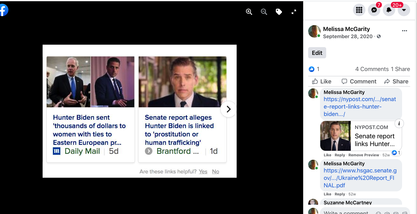This screenshot has height=214, width=417.
Task: Open the Hunter Biden sent thousands headline
Action: 89,130
